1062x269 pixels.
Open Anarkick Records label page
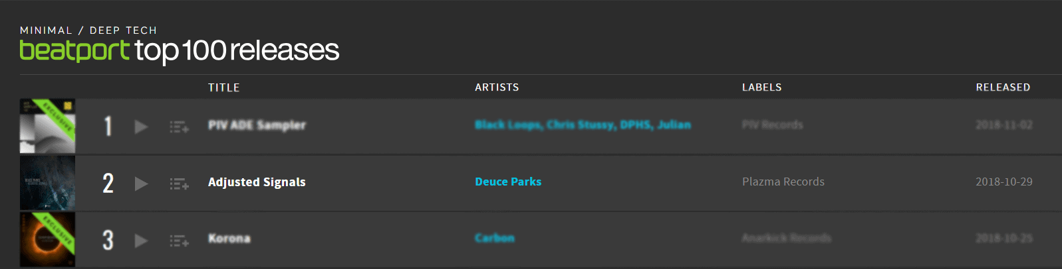[787, 238]
